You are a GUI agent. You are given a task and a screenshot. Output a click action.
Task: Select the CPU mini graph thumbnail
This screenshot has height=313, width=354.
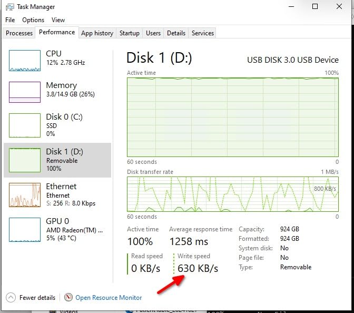25,61
